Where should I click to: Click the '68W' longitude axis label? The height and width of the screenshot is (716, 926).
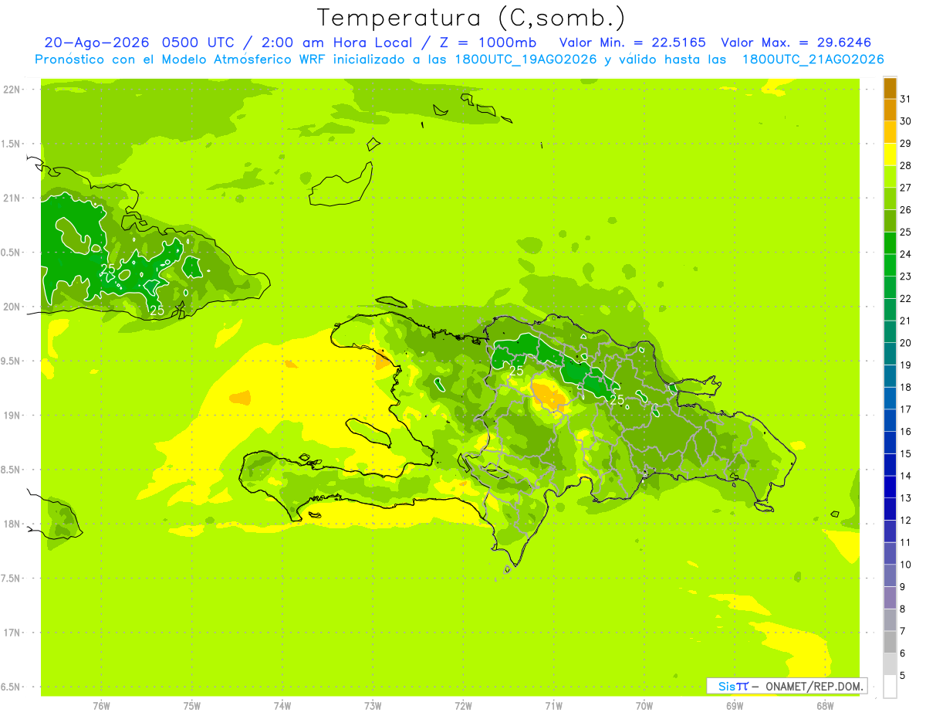(x=825, y=706)
